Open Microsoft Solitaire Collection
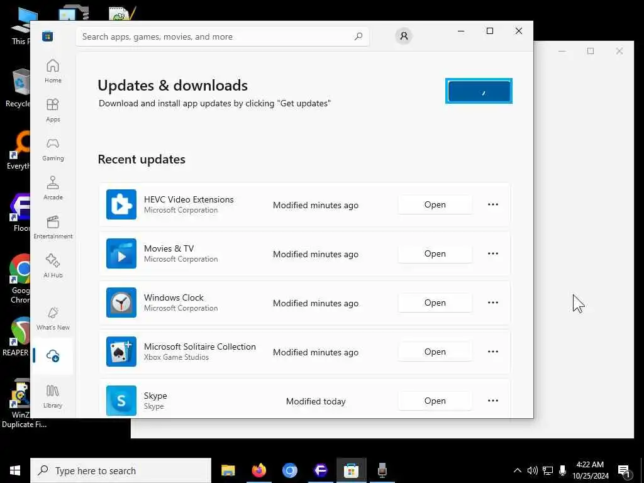Viewport: 644px width, 483px height. click(x=435, y=352)
